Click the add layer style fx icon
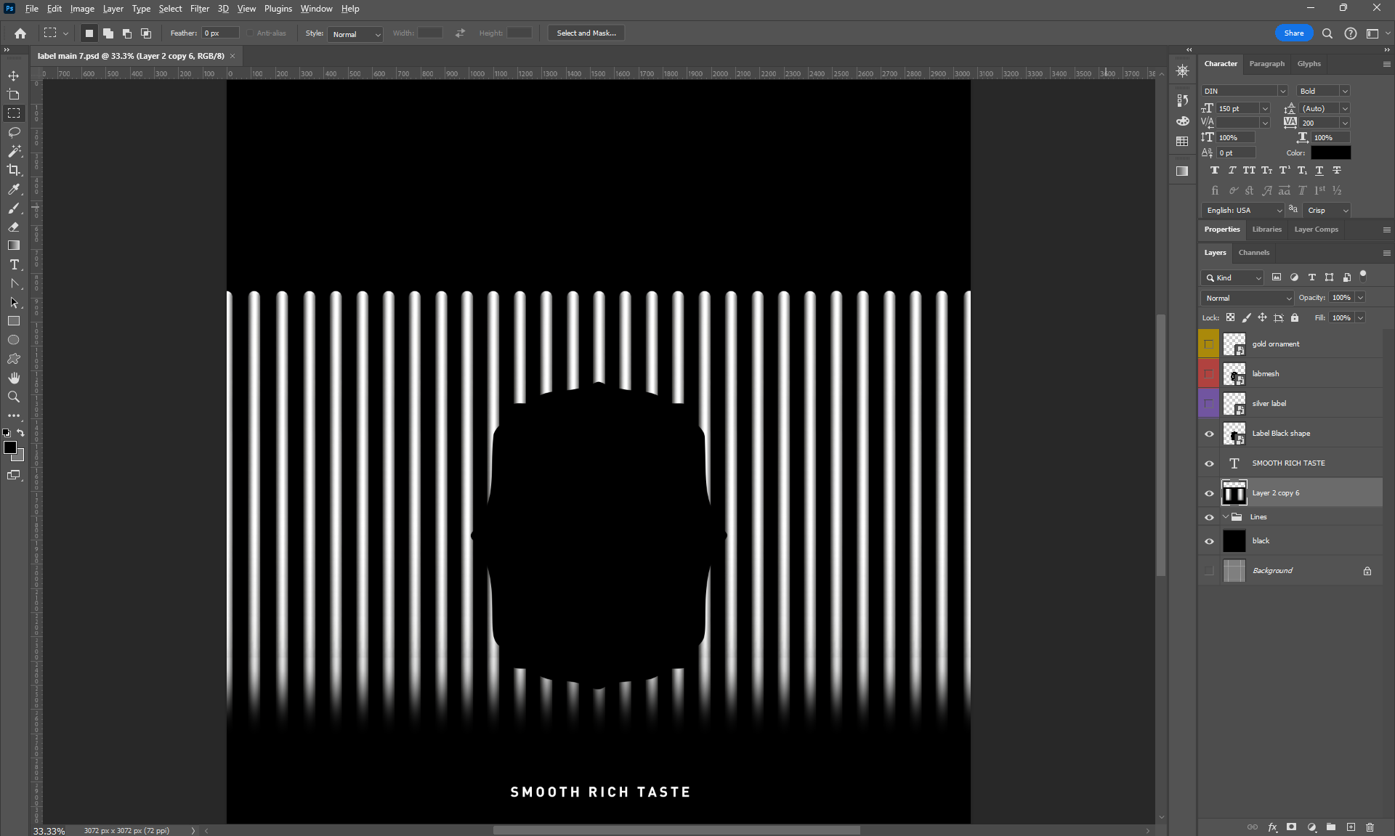1395x836 pixels. [x=1272, y=827]
